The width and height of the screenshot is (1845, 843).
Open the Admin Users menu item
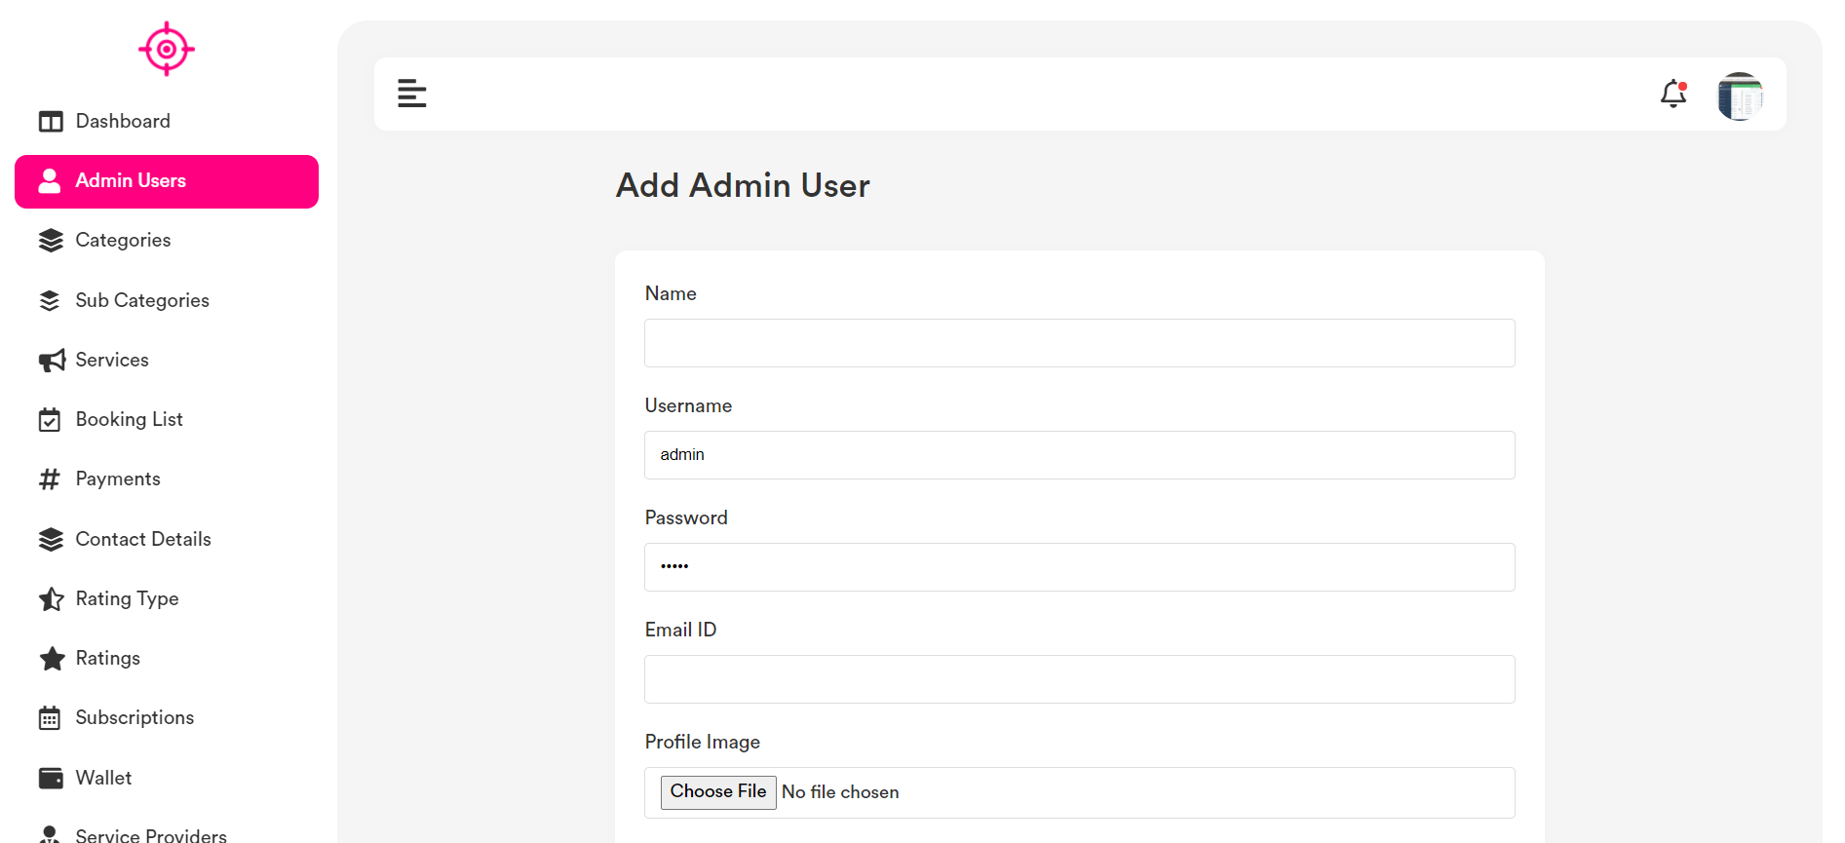[x=167, y=181]
